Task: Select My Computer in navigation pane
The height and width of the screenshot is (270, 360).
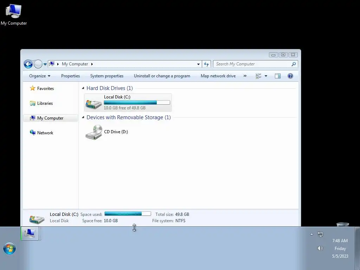Action: coord(50,118)
